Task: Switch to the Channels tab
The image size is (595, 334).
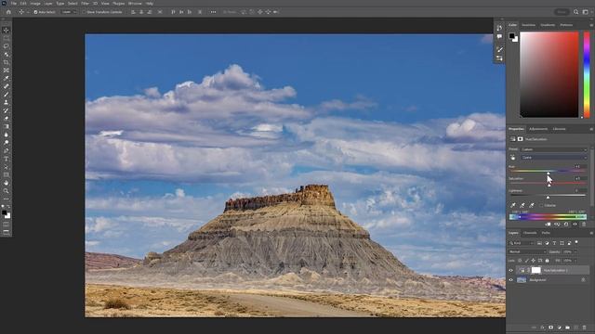Action: coord(530,233)
